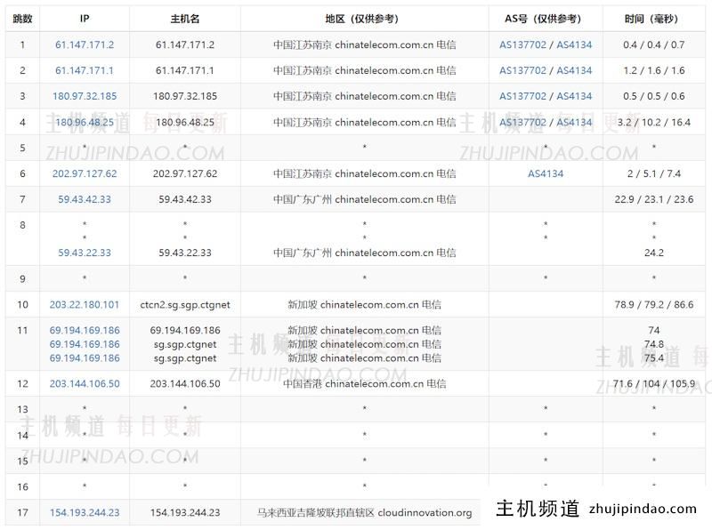Select the time value 24.2
This screenshot has height=530, width=712.
point(654,253)
